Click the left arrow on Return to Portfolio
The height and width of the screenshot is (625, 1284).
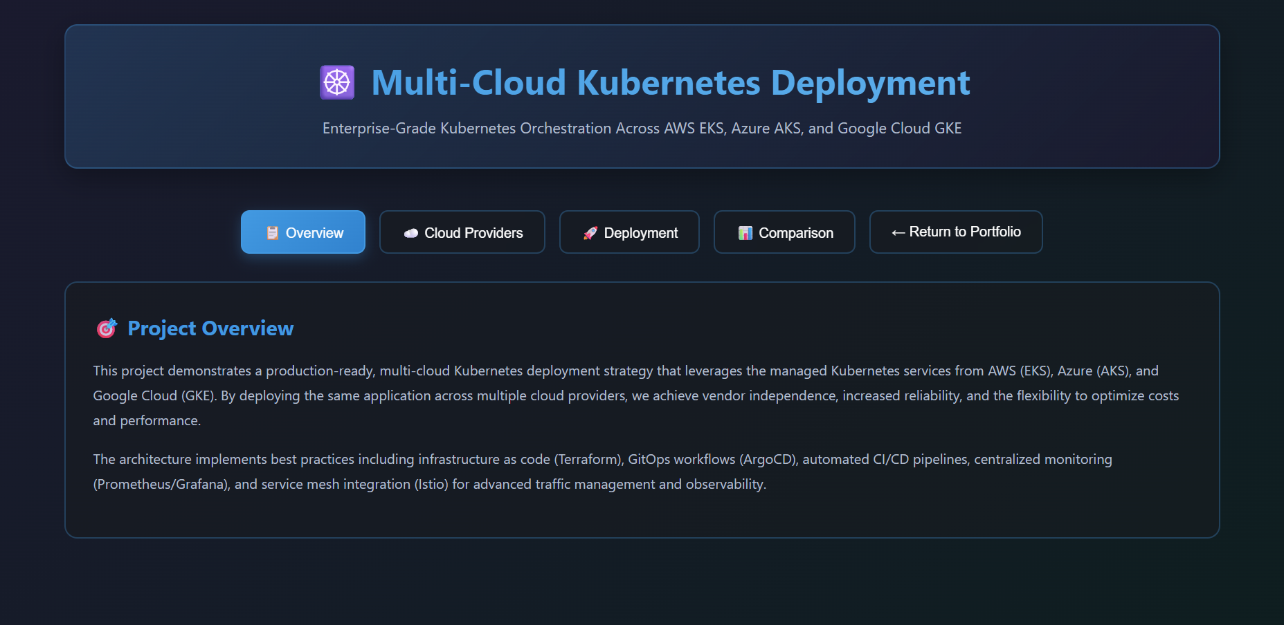click(x=898, y=232)
